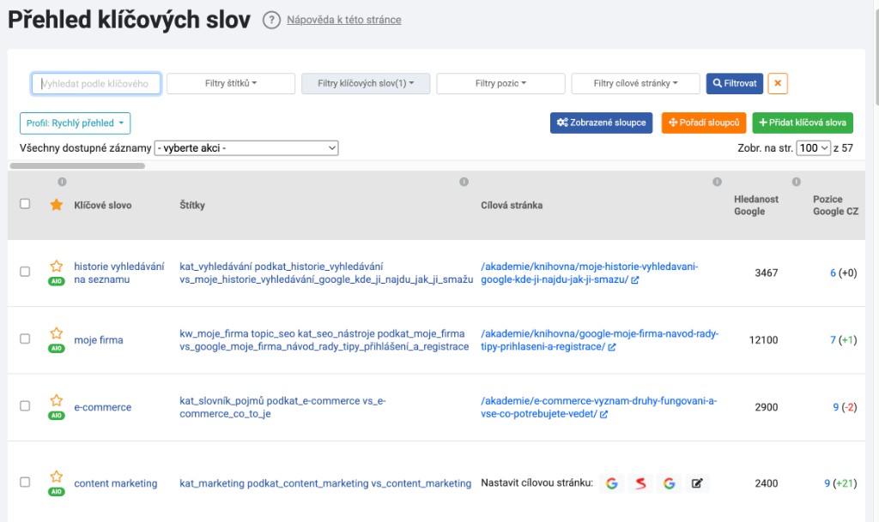Open keyword 'content marketing'
Screen dimensions: 879x522
click(116, 483)
